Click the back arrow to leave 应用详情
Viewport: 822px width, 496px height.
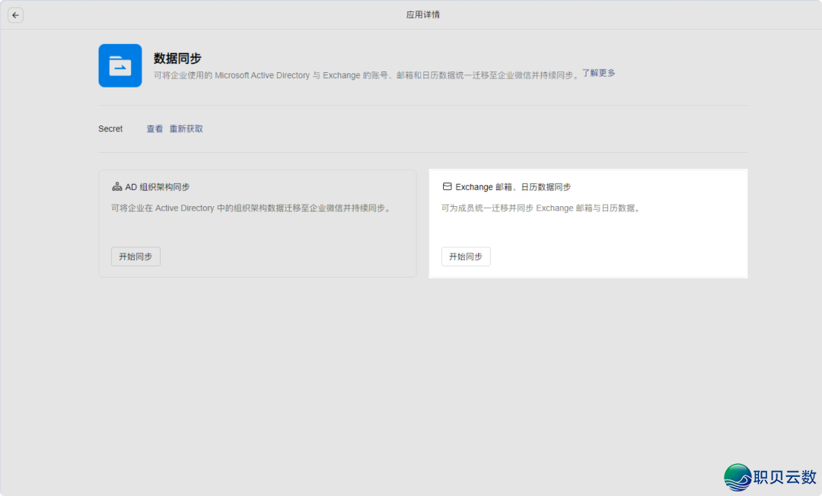click(x=15, y=14)
